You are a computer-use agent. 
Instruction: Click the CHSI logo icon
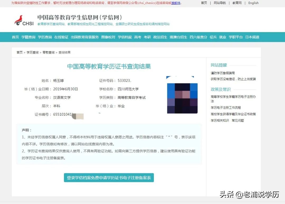pyautogui.click(x=24, y=21)
